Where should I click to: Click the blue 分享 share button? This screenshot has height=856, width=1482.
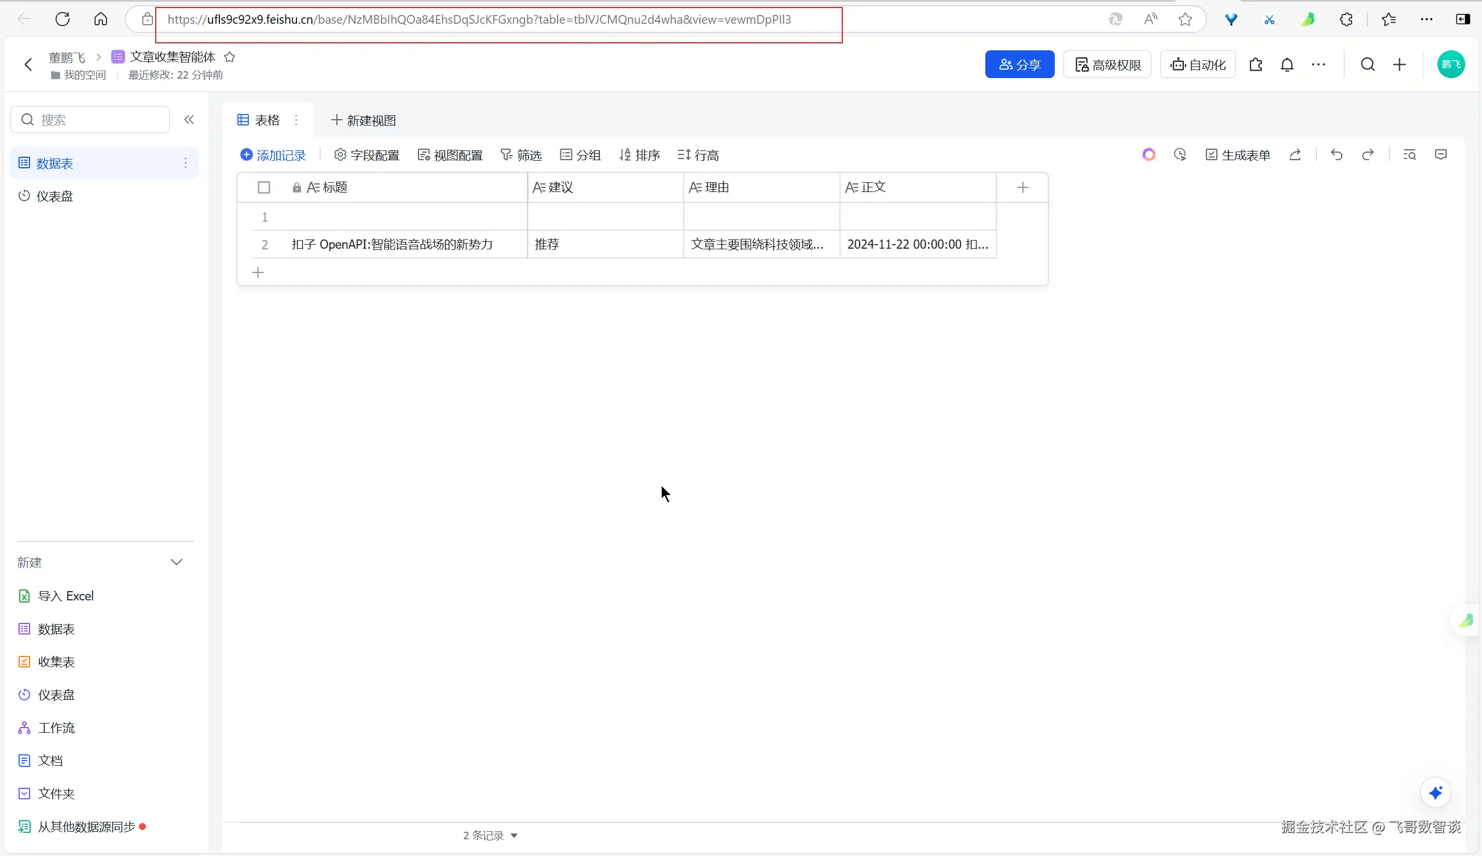tap(1019, 64)
